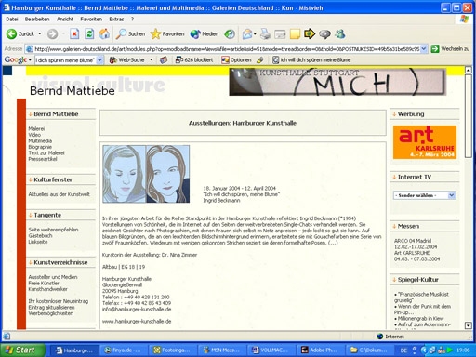The width and height of the screenshot is (476, 357).
Task: Open the Biographie sidebar link
Action: point(40,147)
